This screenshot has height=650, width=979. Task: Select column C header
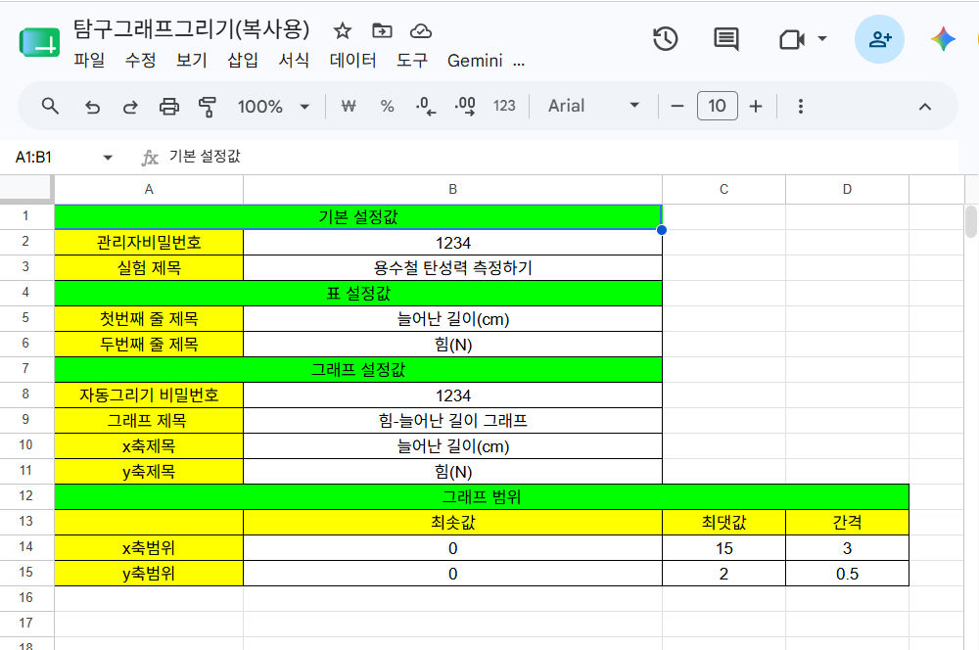click(723, 189)
